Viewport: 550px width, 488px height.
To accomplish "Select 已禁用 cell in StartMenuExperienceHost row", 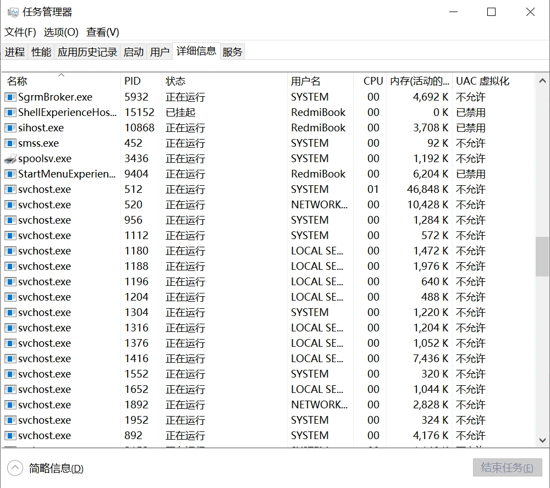I will click(x=471, y=174).
